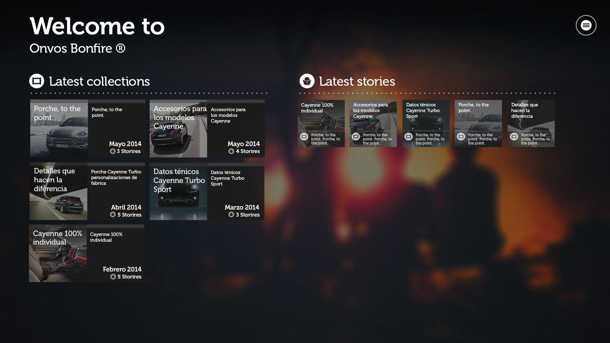610x343 pixels.
Task: Click the Latest stories section icon
Action: click(x=307, y=81)
